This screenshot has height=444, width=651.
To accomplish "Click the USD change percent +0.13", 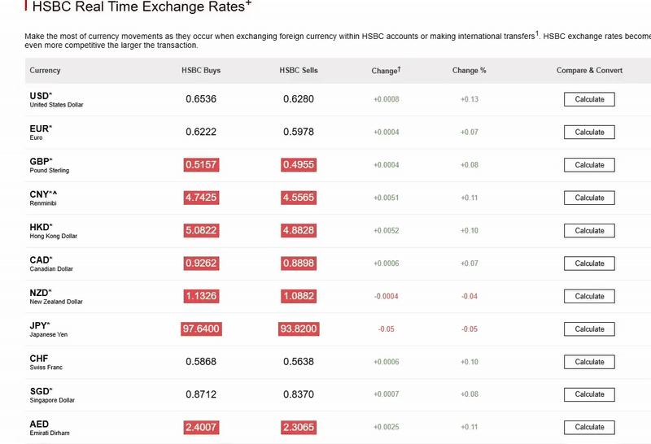I will pyautogui.click(x=470, y=99).
